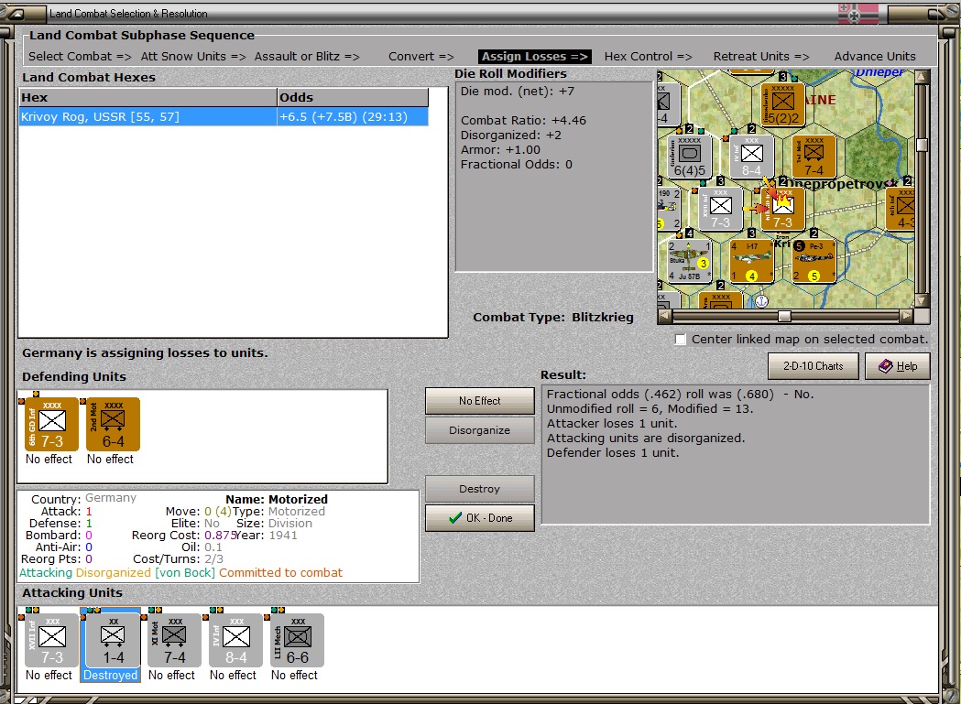Click the anchor port symbol on the map

(x=761, y=301)
